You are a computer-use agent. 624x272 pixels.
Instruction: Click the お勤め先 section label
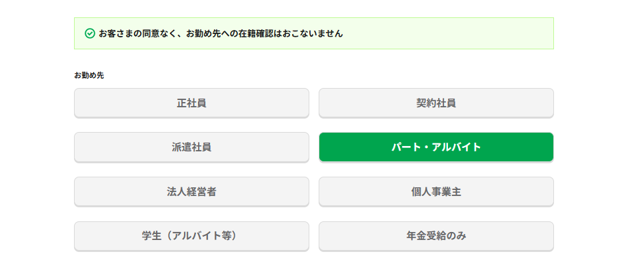point(89,75)
